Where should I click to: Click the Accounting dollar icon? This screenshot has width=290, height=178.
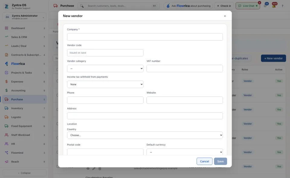(x=6, y=90)
